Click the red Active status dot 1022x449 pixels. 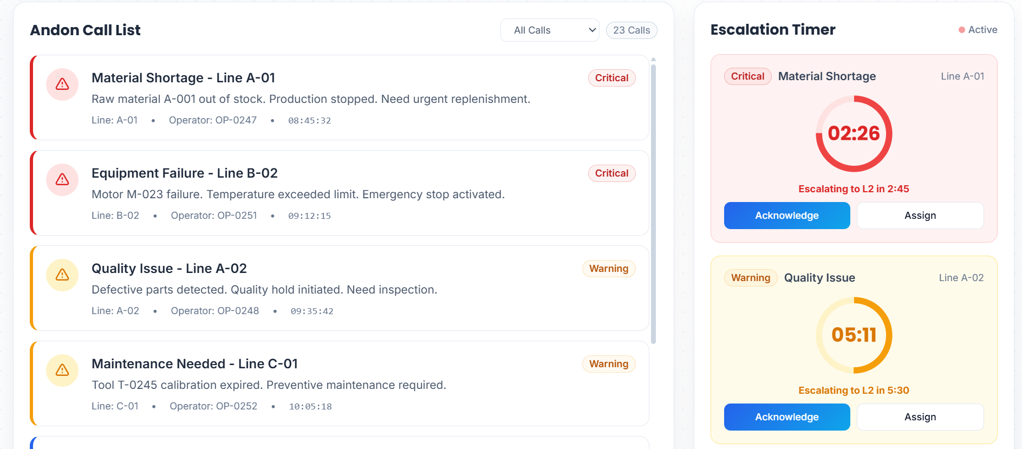pyautogui.click(x=962, y=30)
